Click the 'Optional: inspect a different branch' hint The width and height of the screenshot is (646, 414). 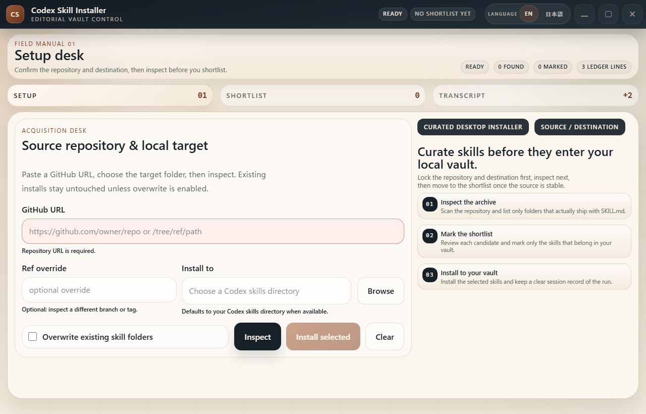80,309
